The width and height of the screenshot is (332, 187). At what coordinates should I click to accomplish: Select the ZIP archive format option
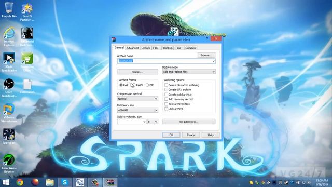pyautogui.click(x=150, y=85)
